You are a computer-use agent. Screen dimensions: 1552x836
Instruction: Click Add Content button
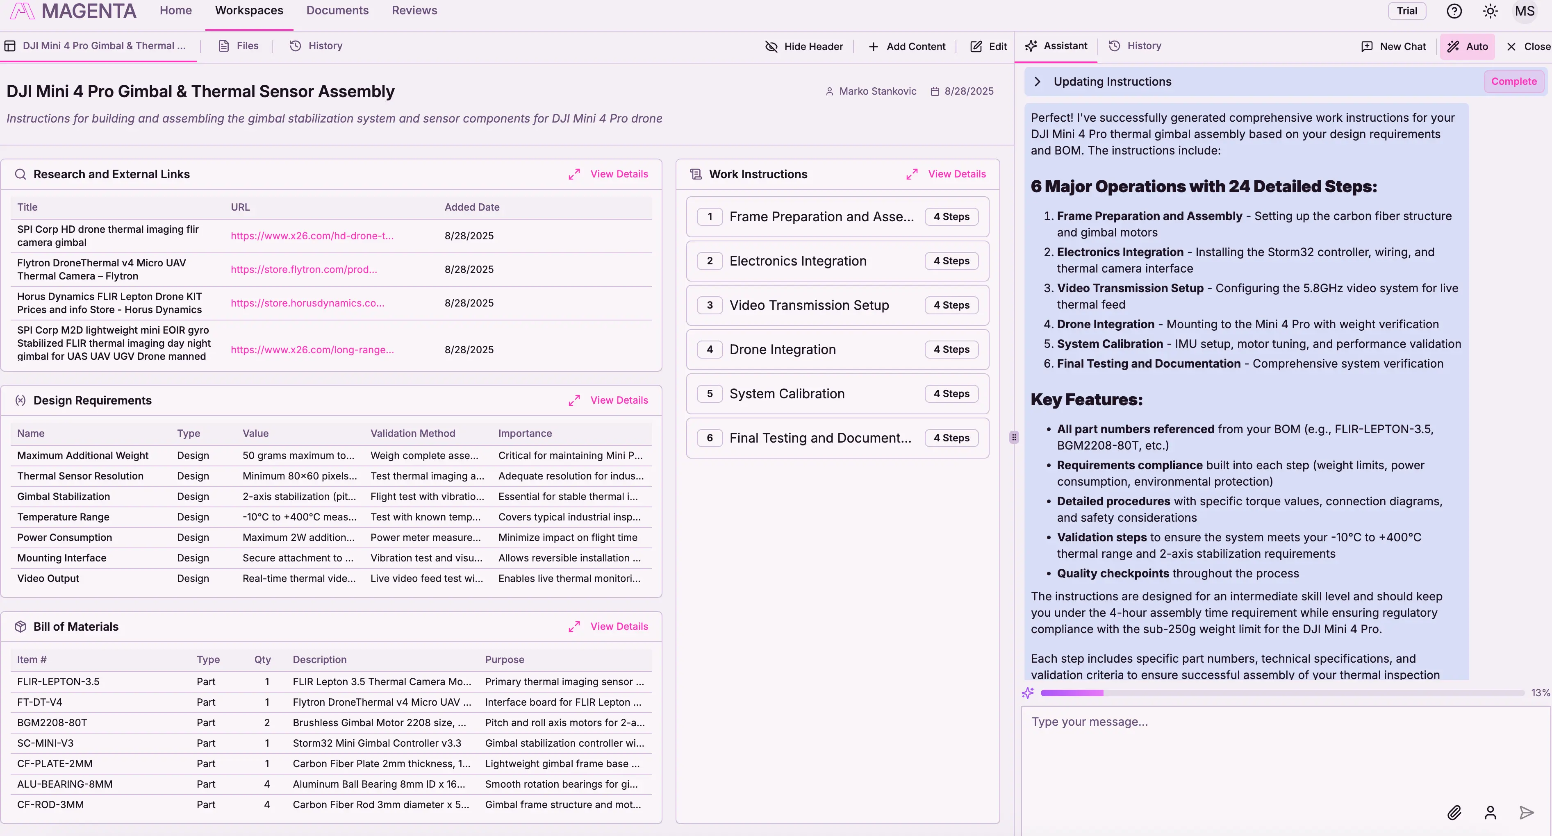(907, 46)
